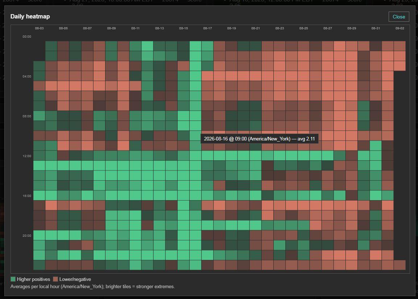
Task: Choose the 08-27 tile in the 04:00 row
Action: pos(328,76)
